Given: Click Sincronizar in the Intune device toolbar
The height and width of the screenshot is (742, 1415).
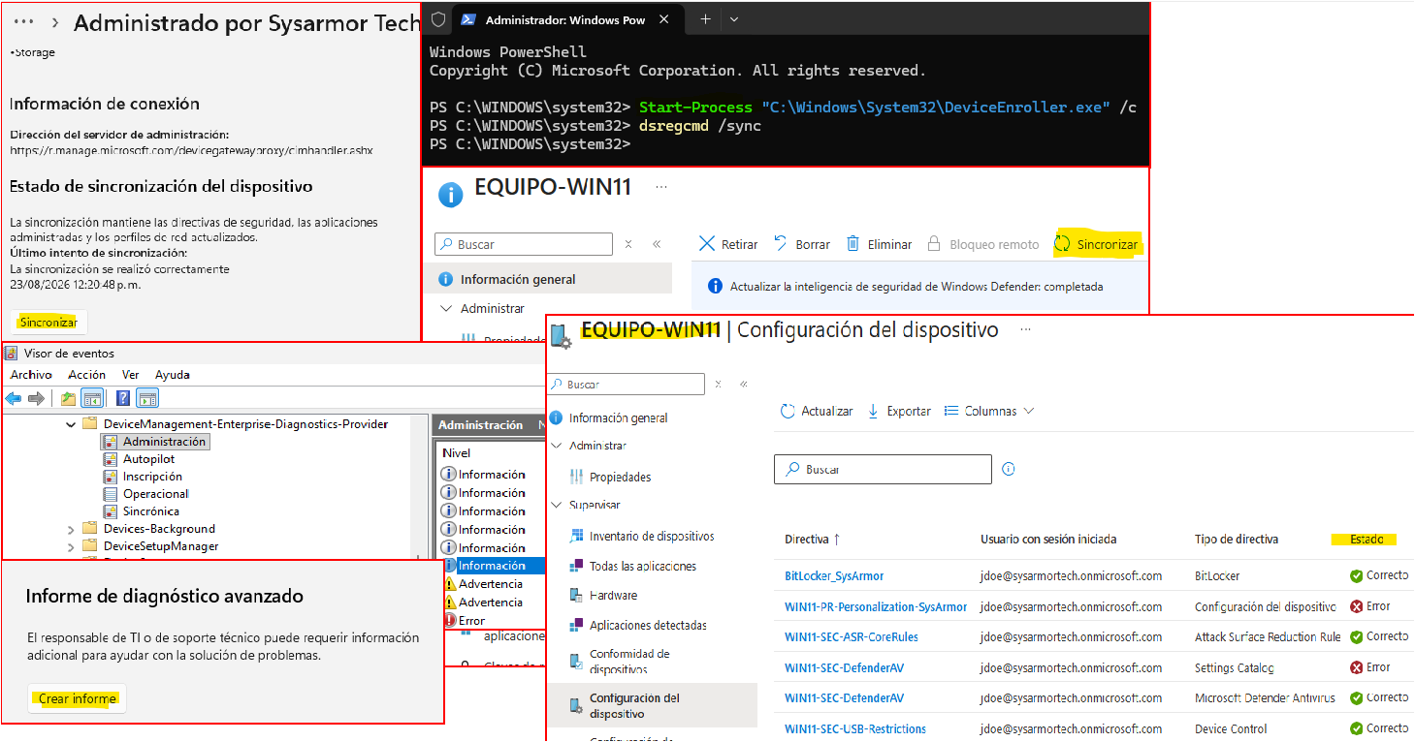Looking at the screenshot, I should coord(1097,244).
